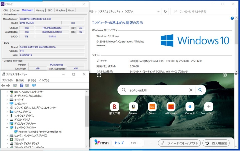Select Realtek PCIe GbE Family Controller #5
The image size is (240, 151).
(x=40, y=132)
